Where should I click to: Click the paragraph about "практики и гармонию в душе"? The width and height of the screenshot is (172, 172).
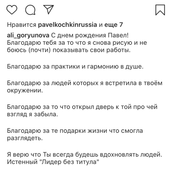[x=75, y=66]
